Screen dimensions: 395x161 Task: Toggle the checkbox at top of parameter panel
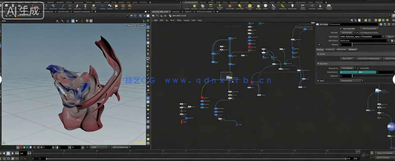341,29
